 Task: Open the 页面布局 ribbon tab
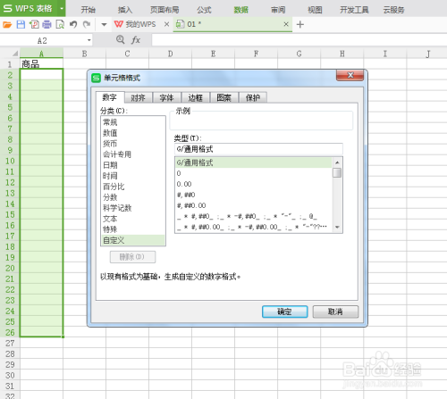point(164,10)
